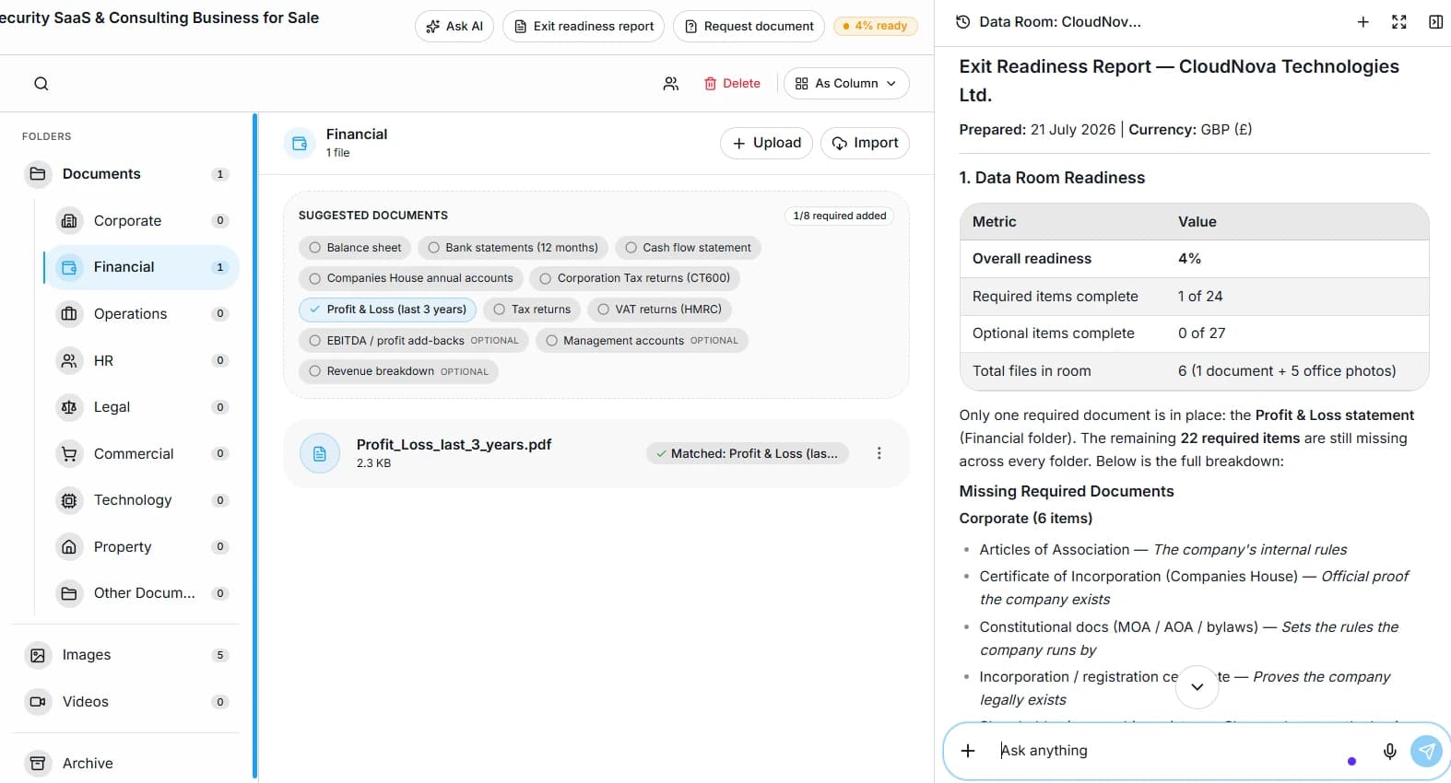
Task: Select the Cash flow statement chip
Action: pos(688,248)
